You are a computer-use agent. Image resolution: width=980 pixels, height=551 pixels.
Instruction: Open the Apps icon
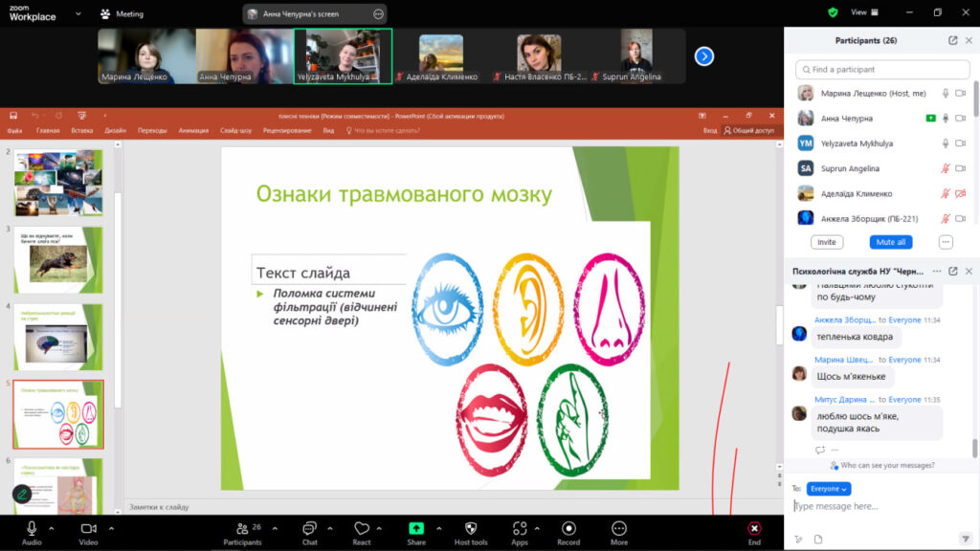coord(520,528)
